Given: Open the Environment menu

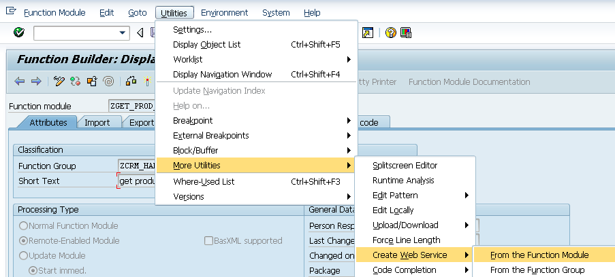Looking at the screenshot, I should click(224, 13).
